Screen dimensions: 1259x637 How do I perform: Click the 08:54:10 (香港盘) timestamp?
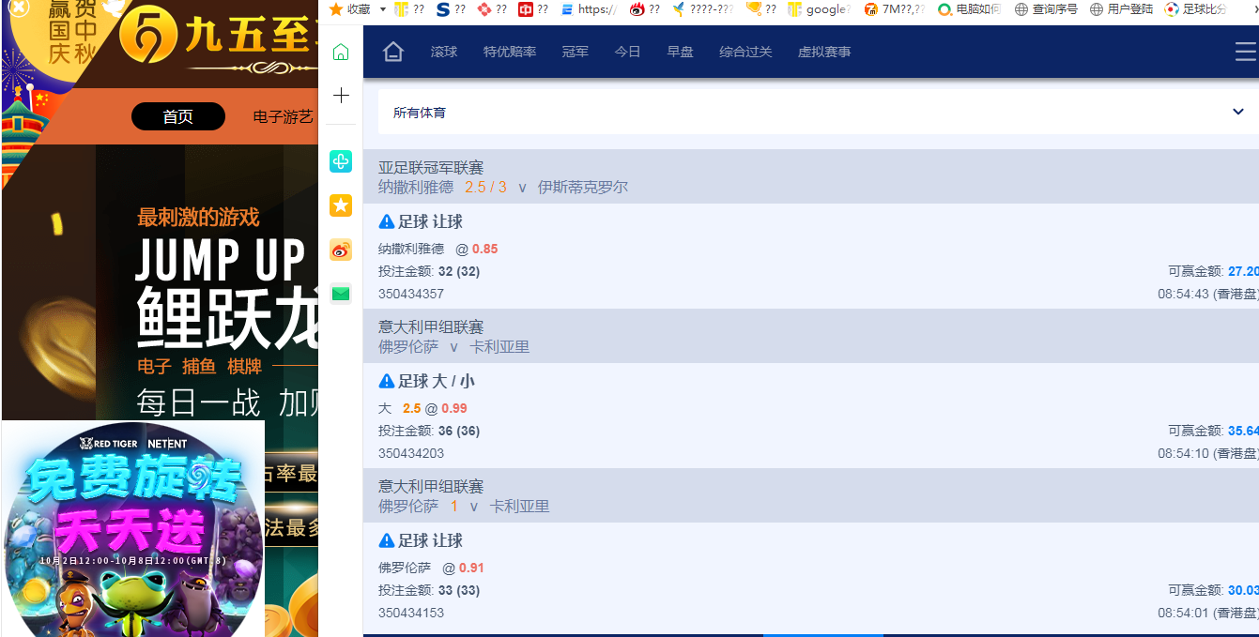coord(1208,453)
